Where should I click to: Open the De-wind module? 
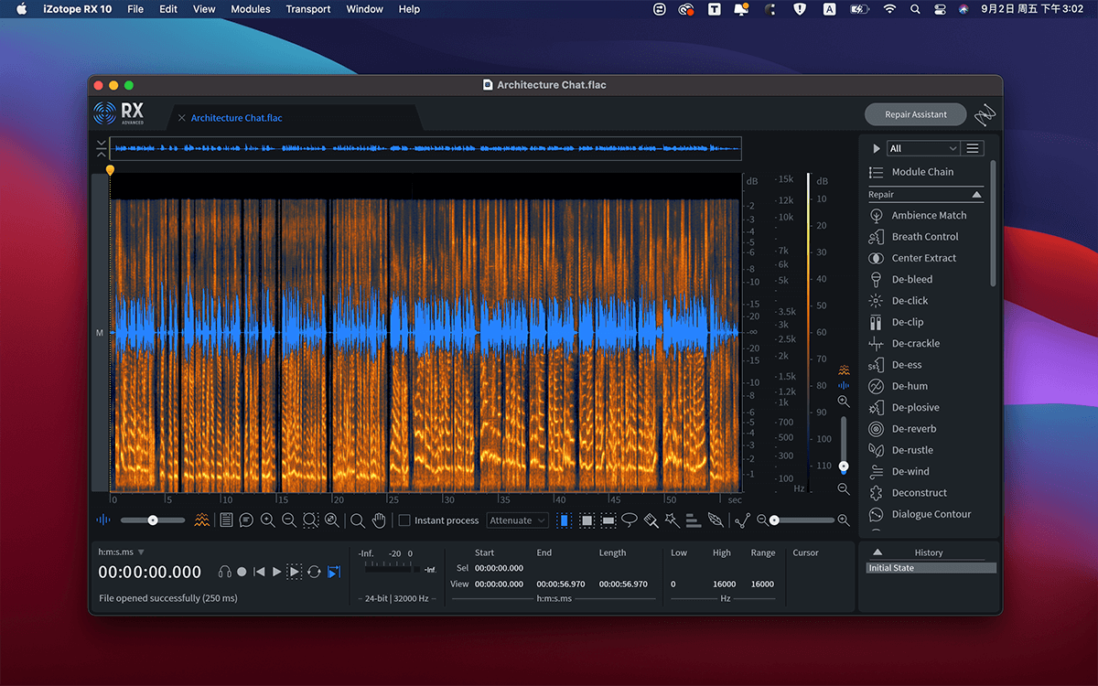899,472
